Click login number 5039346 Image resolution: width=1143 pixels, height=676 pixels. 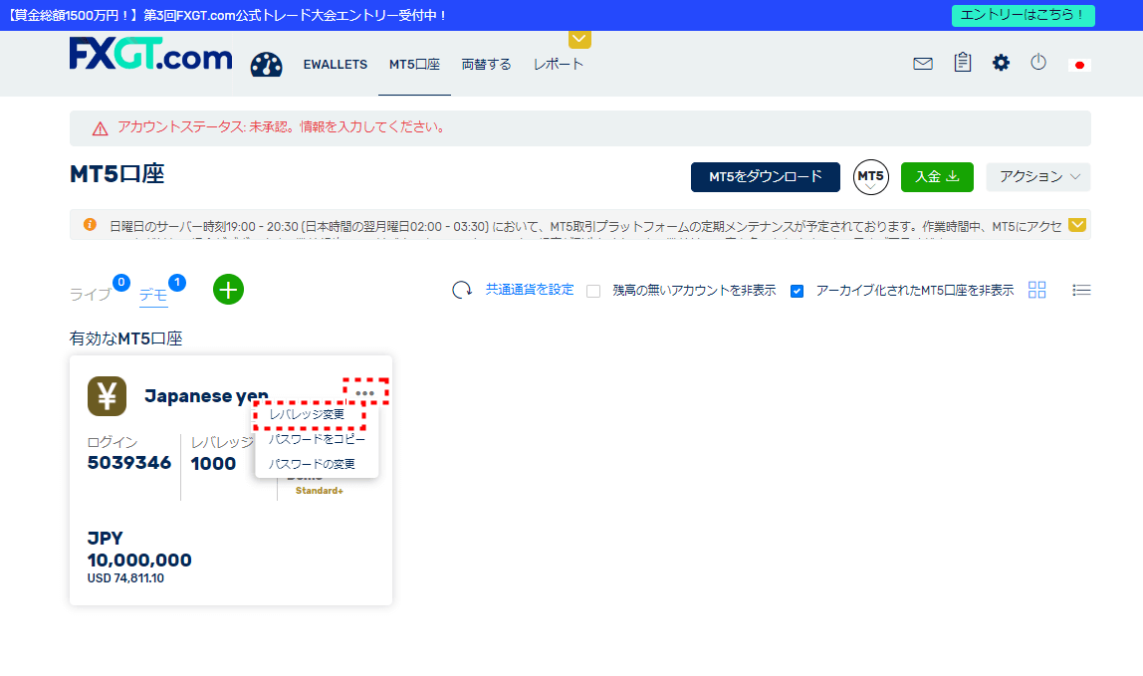[129, 463]
